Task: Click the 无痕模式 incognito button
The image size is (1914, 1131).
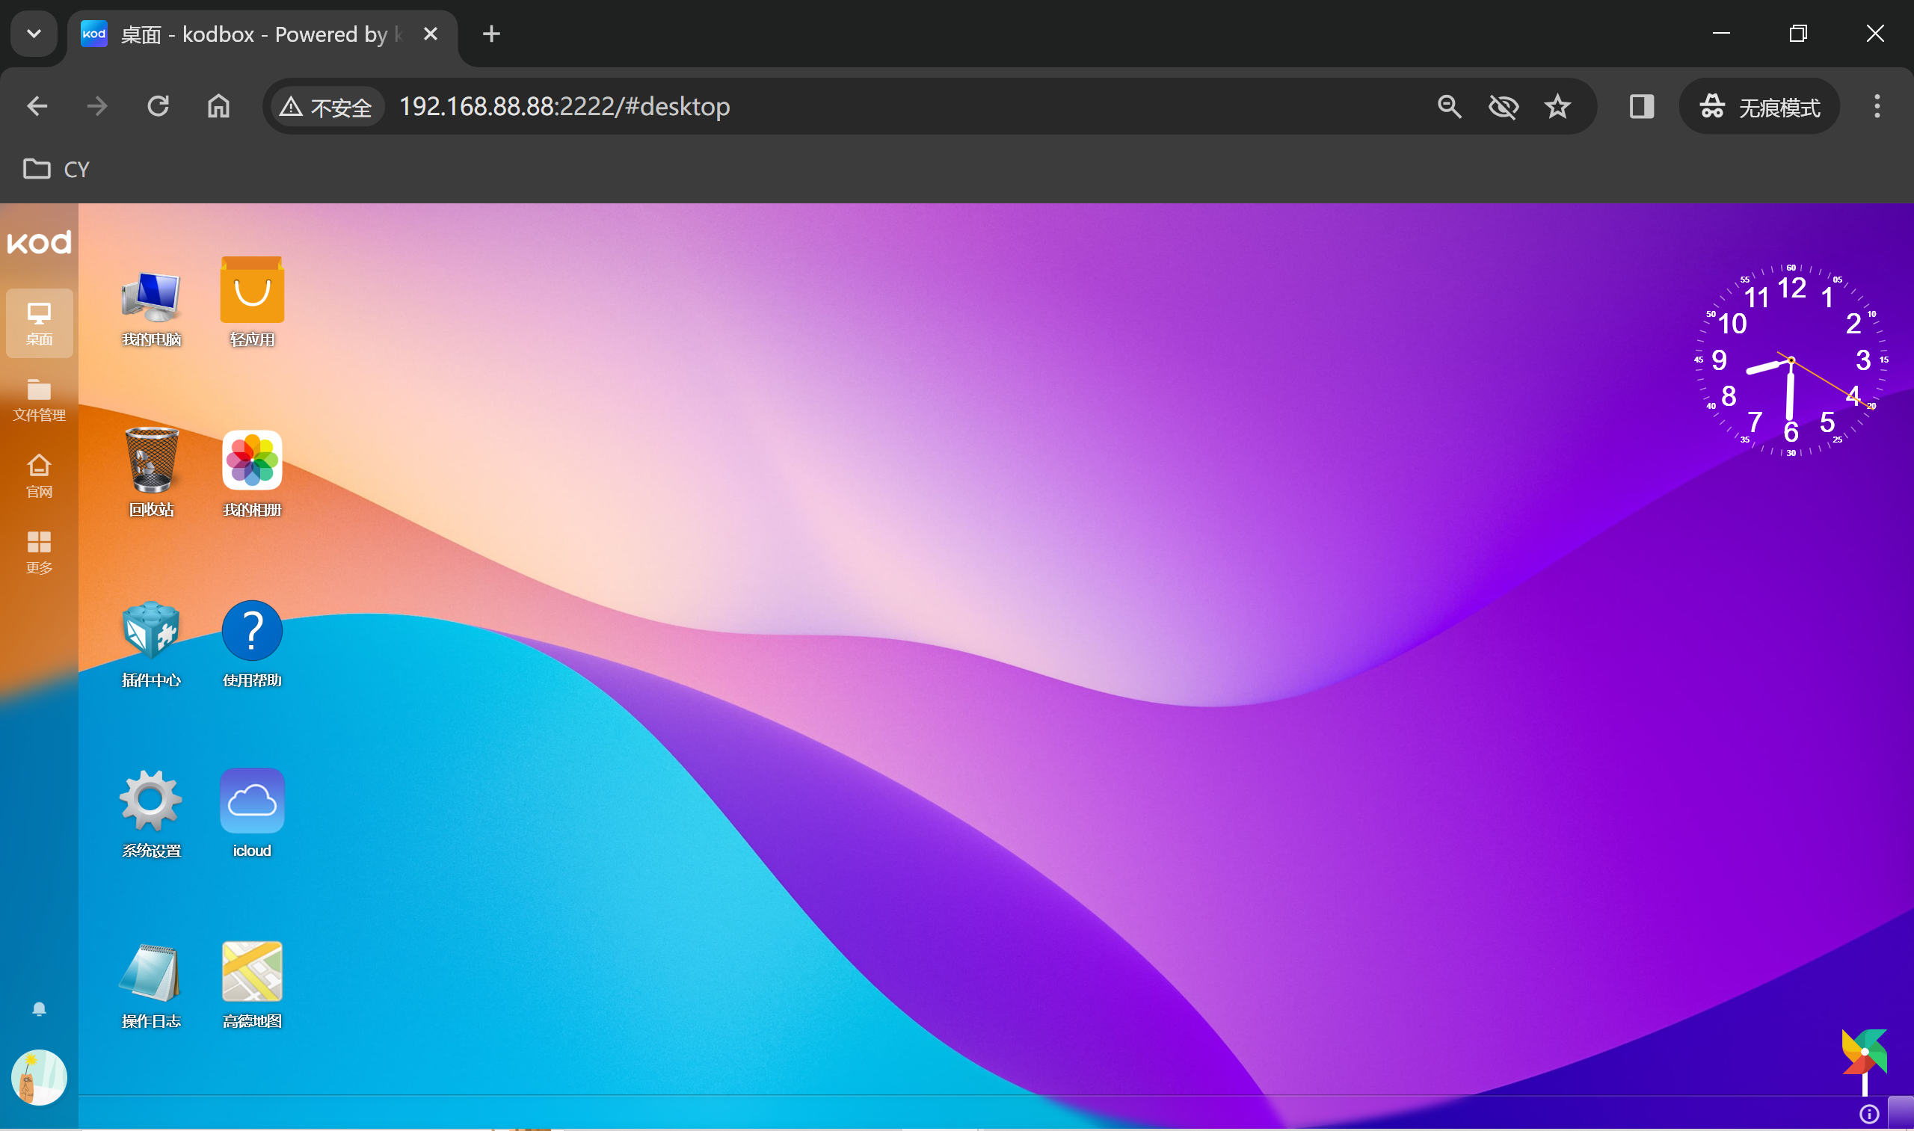Action: tap(1759, 106)
